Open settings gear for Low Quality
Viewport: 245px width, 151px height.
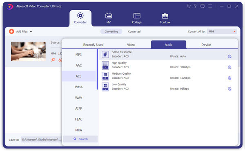coord(229,89)
